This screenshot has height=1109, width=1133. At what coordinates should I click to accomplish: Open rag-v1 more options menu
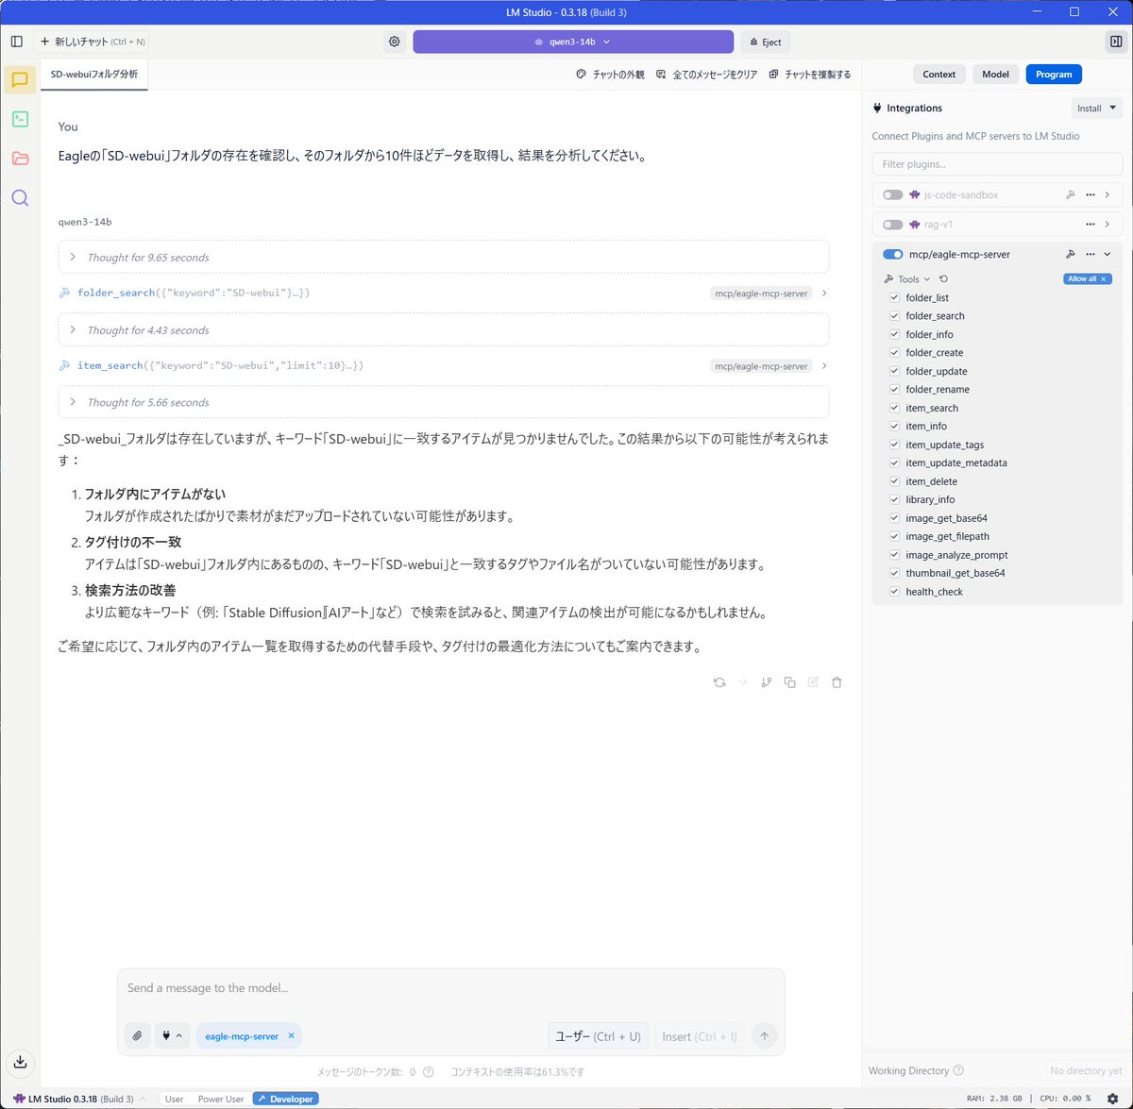pos(1091,225)
